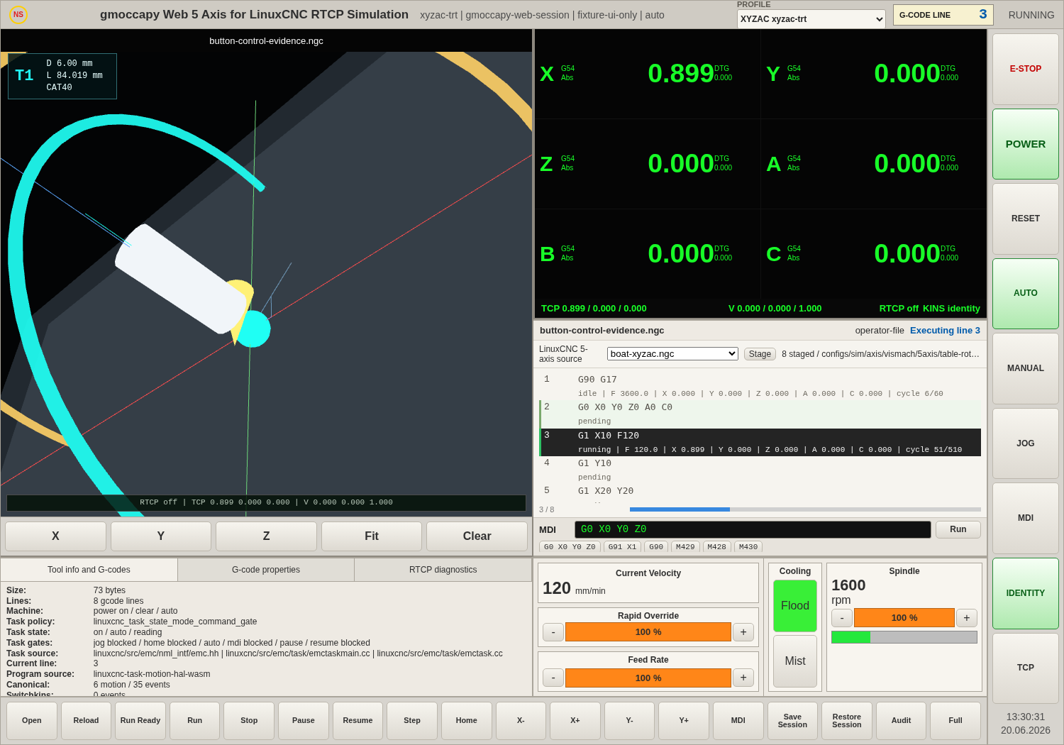Toggle machine POWER

[x=1026, y=144]
